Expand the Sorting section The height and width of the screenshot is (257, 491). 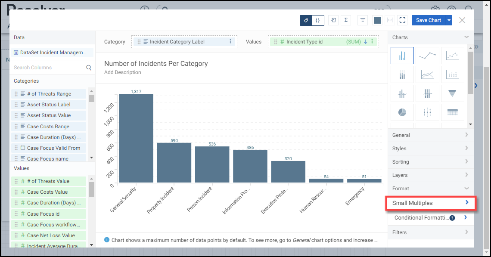[x=431, y=162]
